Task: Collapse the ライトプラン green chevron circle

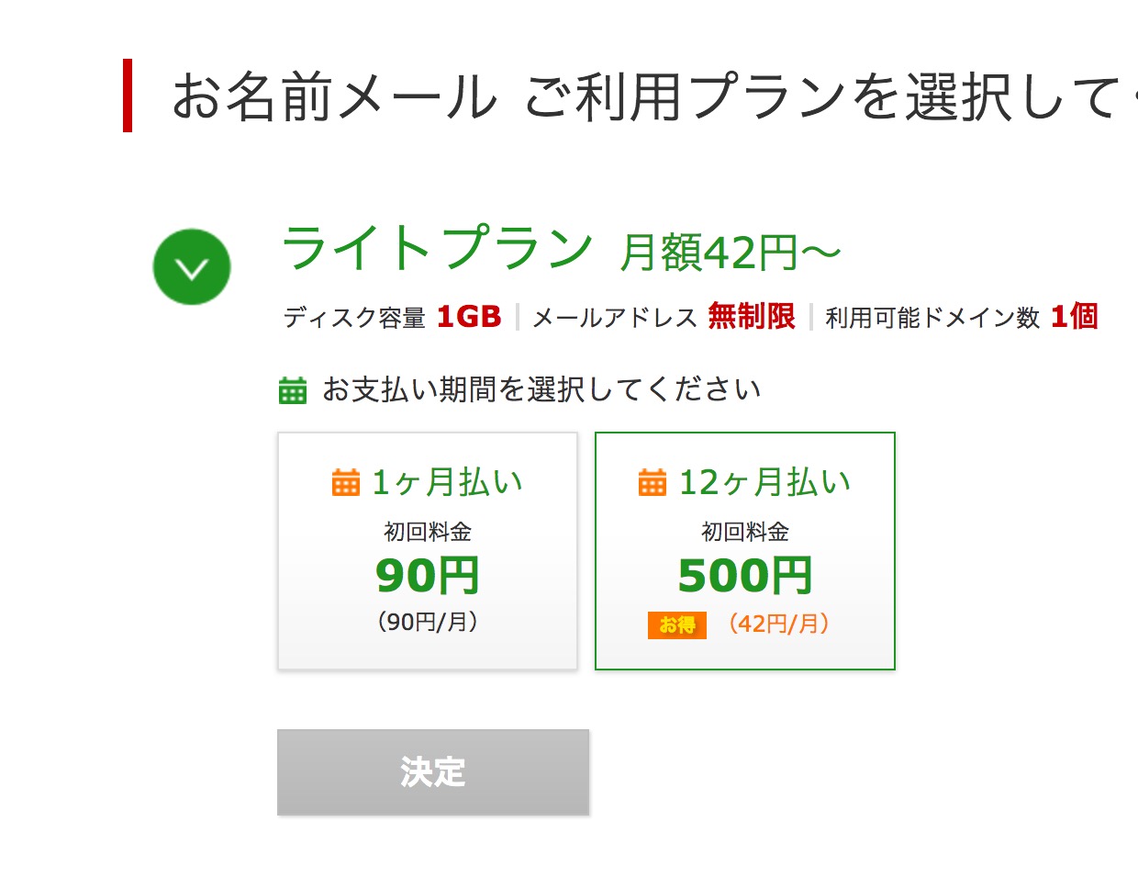Action: tap(192, 267)
